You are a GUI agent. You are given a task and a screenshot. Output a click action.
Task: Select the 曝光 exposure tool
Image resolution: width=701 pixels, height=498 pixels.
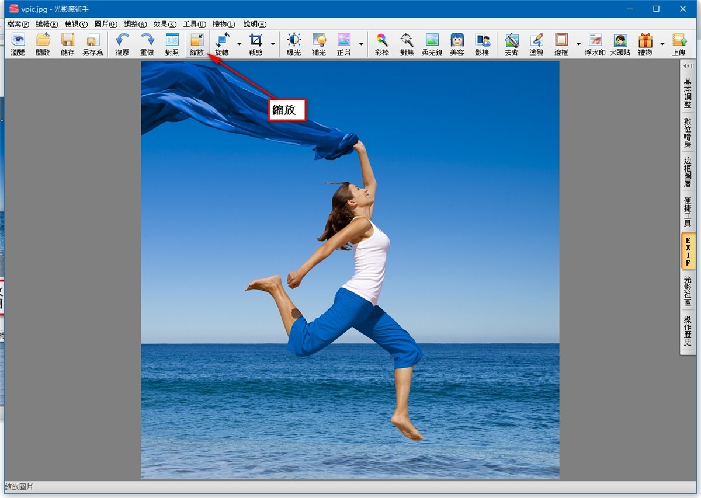294,44
